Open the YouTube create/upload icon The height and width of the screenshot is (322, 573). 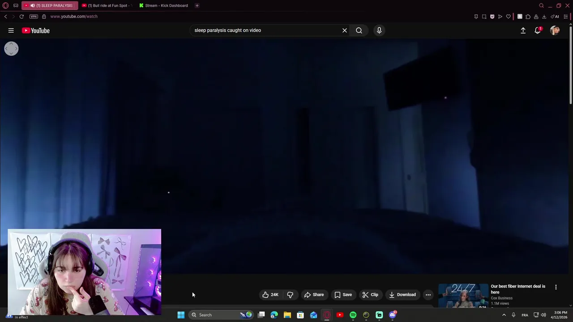(523, 30)
